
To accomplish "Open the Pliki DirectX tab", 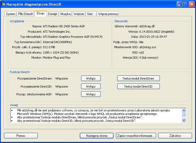I will tap(26, 14).
